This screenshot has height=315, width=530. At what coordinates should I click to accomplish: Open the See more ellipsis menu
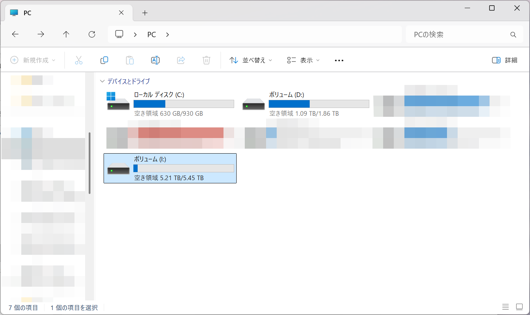point(339,61)
